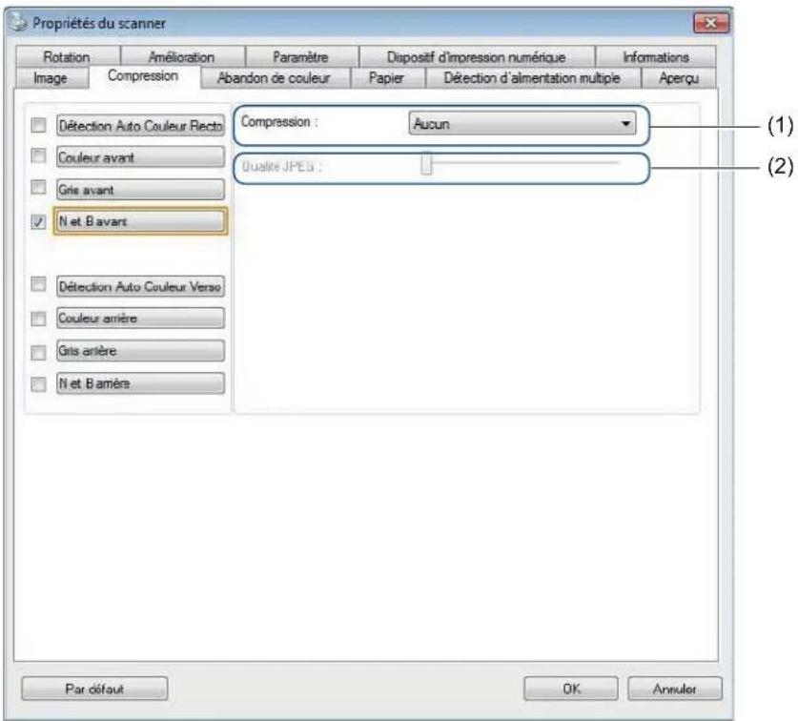Uncheck the N et B avant checkbox
798x721 pixels.
(x=39, y=221)
